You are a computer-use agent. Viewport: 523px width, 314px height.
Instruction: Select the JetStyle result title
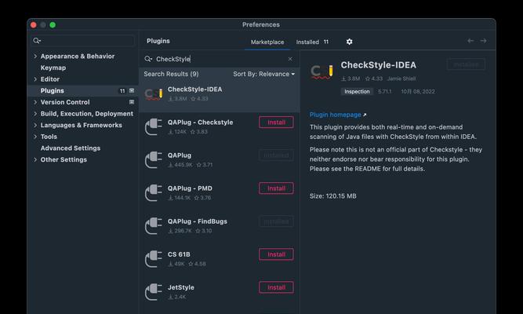click(x=181, y=287)
